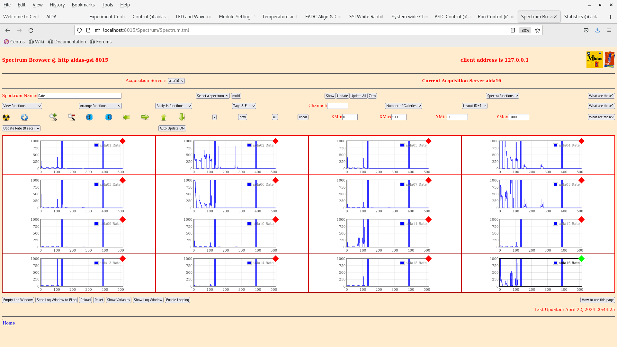Image resolution: width=617 pixels, height=347 pixels.
Task: Open the Acquisition Servers aida16 dropdown
Action: (x=176, y=81)
